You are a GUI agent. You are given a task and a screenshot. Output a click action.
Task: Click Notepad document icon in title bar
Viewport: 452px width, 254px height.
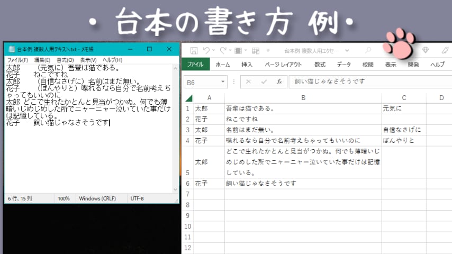click(12, 49)
